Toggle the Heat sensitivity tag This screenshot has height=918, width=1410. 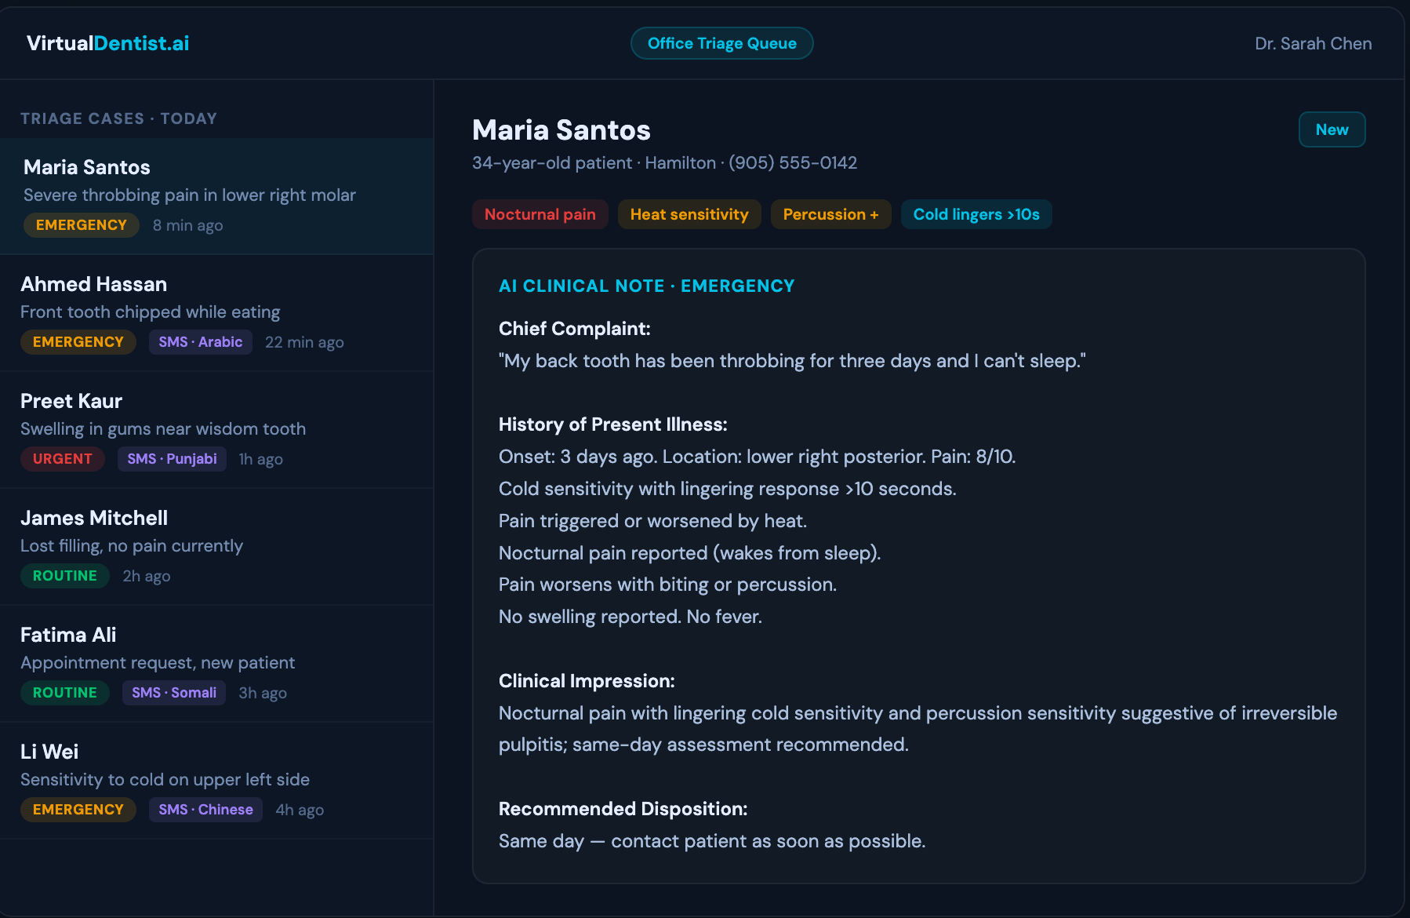[x=689, y=213]
